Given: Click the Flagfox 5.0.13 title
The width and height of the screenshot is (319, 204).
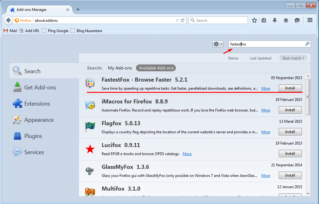Looking at the screenshot, I should click(x=121, y=123).
